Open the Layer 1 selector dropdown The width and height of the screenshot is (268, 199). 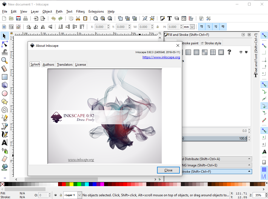[79, 195]
